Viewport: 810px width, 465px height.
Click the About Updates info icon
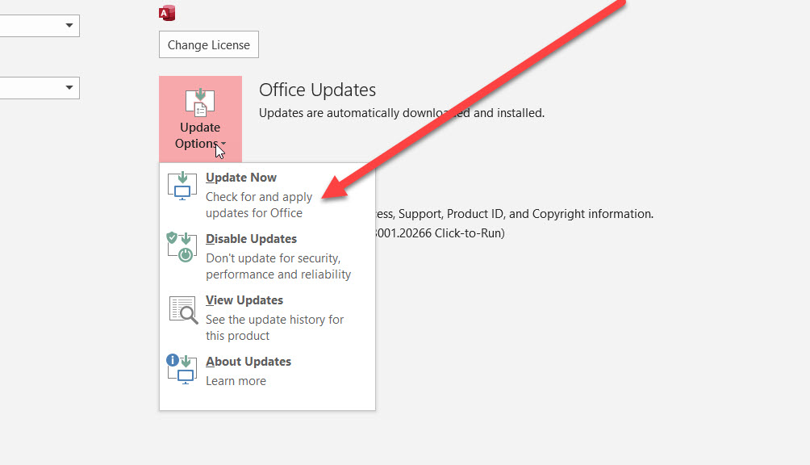click(x=182, y=369)
